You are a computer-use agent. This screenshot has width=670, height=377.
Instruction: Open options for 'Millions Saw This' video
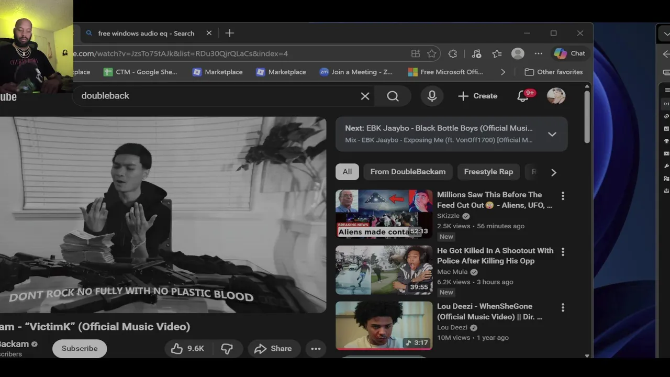point(563,196)
